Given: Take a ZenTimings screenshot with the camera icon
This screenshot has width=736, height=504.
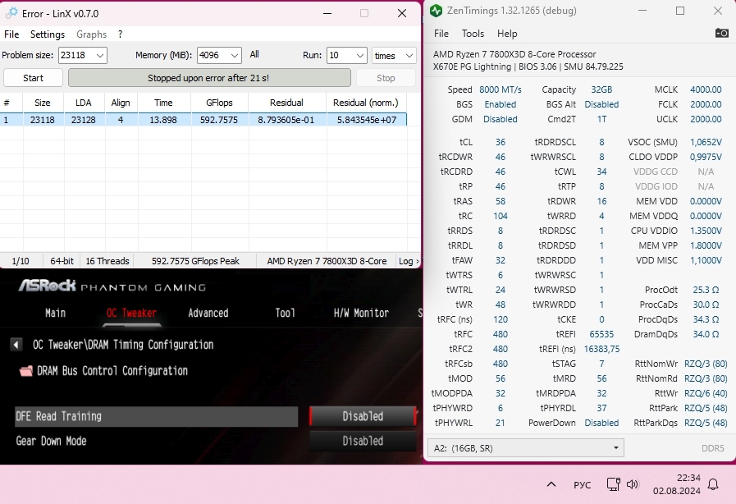Looking at the screenshot, I should point(721,33).
